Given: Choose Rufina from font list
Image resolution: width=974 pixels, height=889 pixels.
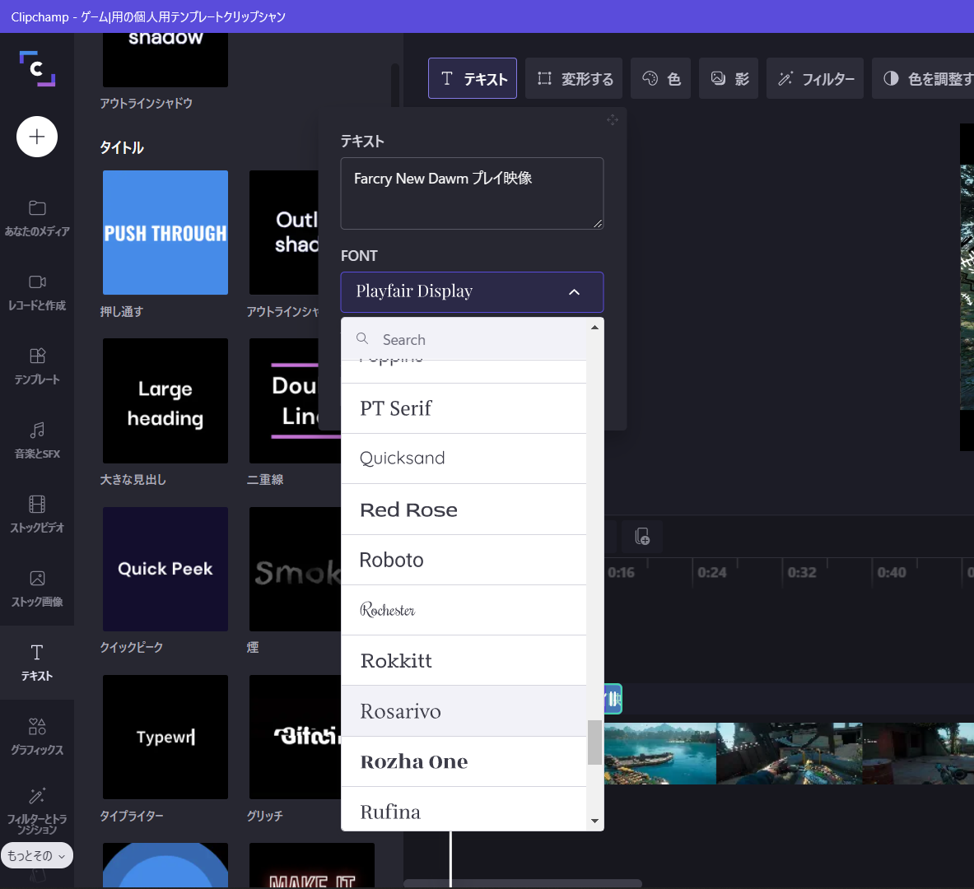Looking at the screenshot, I should click(x=464, y=809).
